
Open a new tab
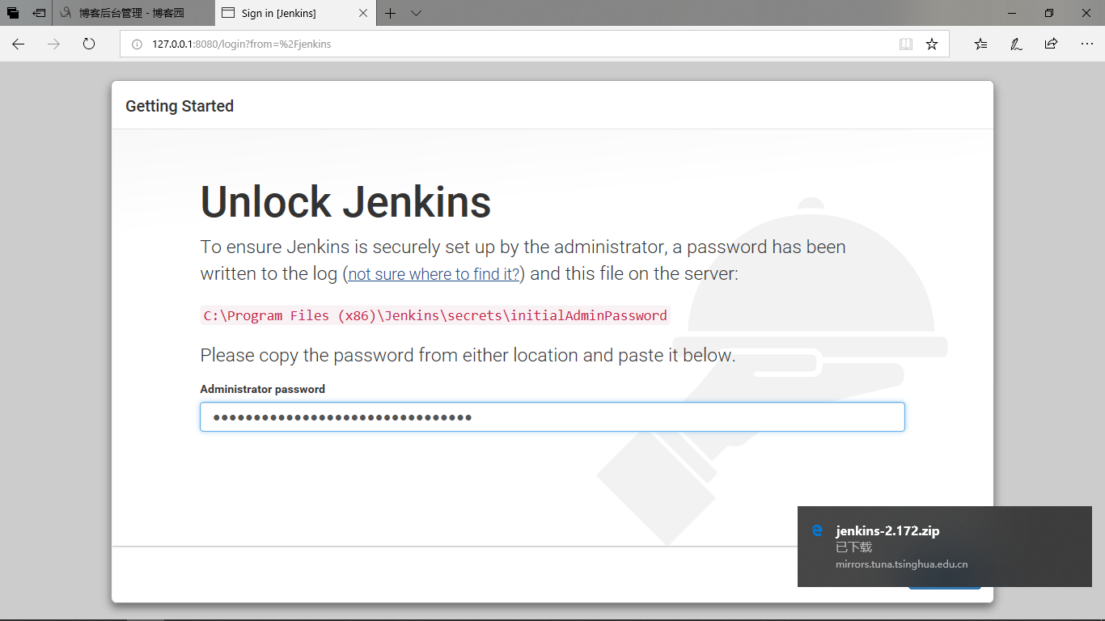391,13
